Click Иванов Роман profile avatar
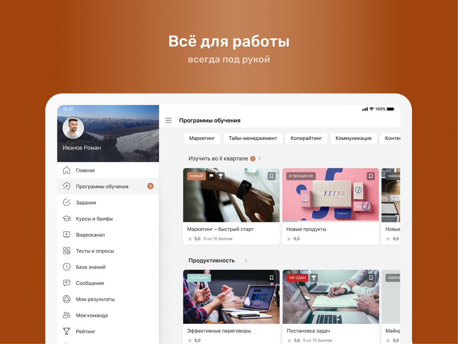Viewport: 458px width, 344px height. [x=73, y=128]
